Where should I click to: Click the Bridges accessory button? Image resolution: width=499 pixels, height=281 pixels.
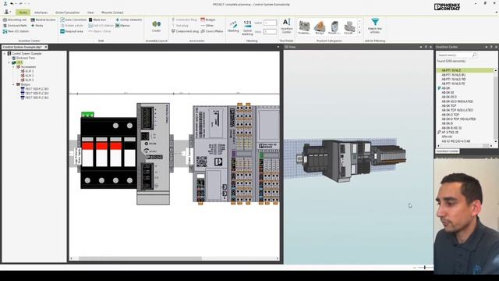pos(208,20)
